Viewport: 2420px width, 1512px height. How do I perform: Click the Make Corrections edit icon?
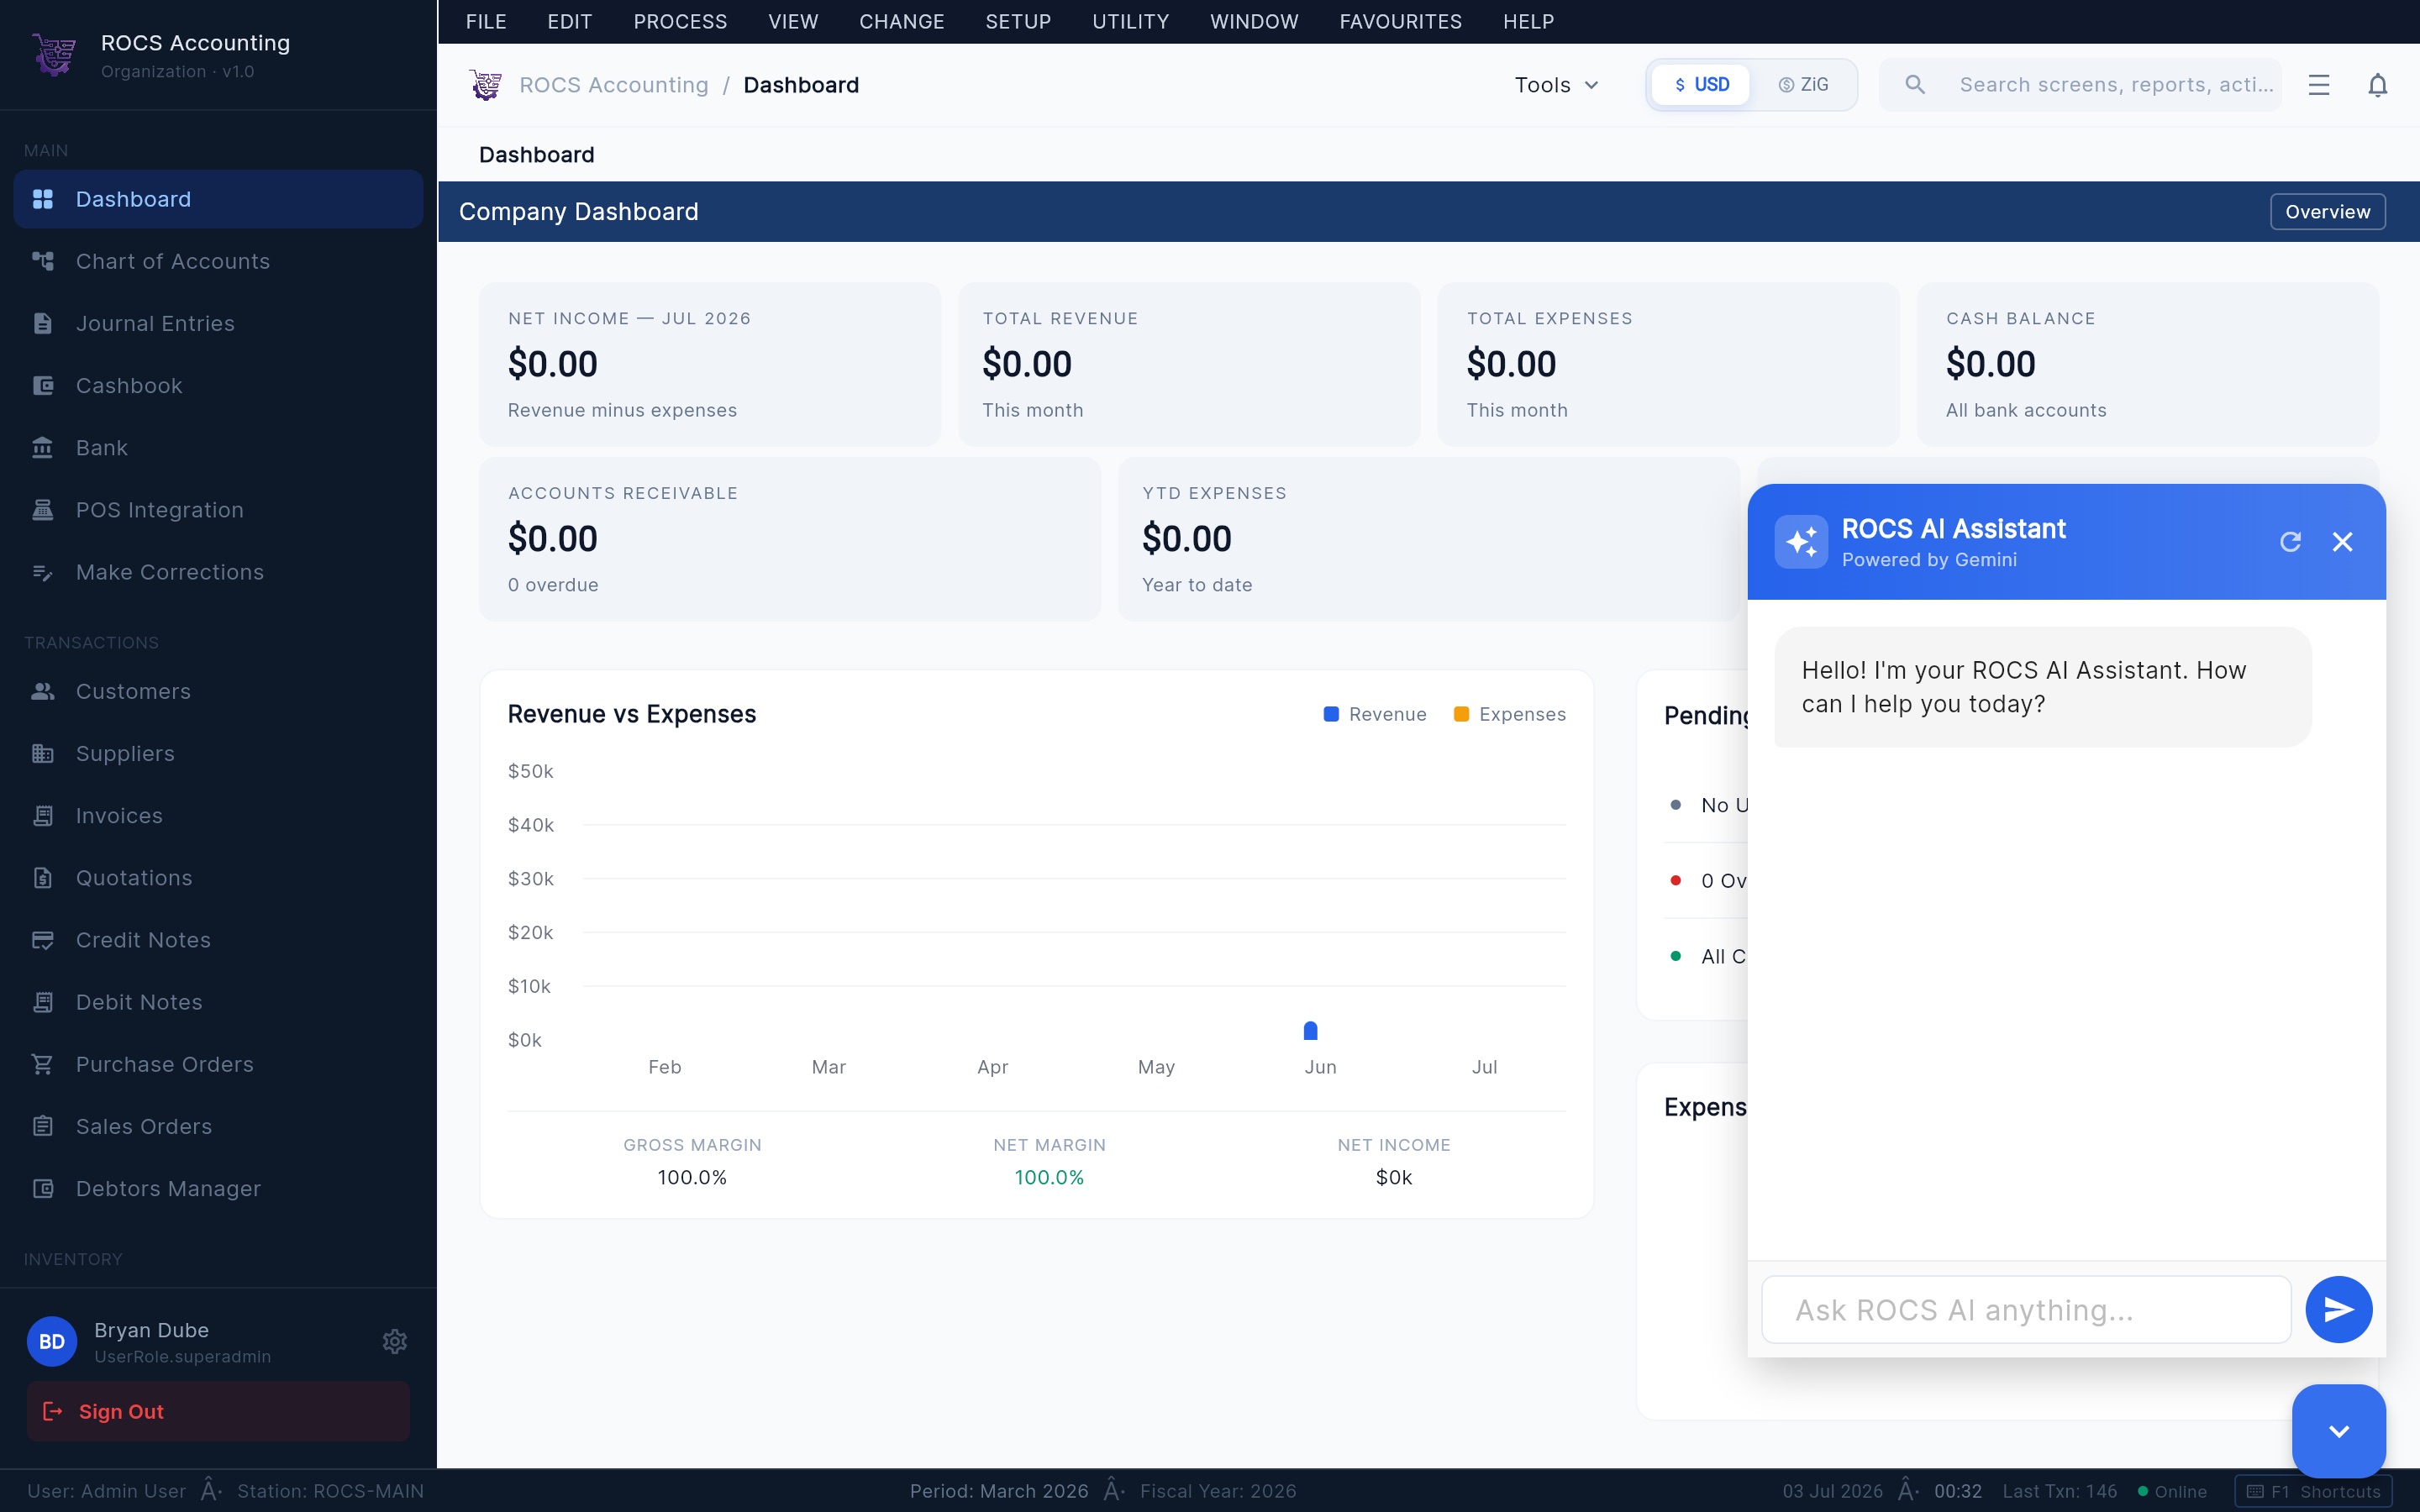tap(43, 572)
